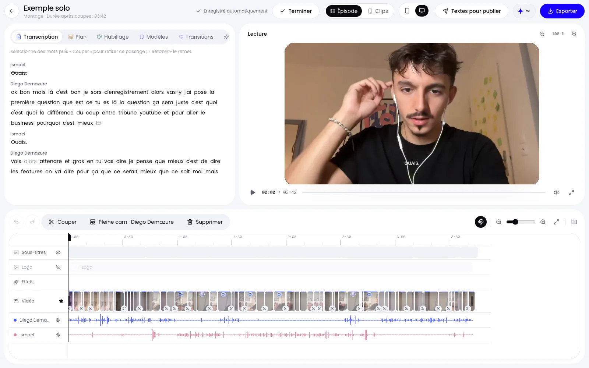Show the Logo track
Image resolution: width=589 pixels, height=368 pixels.
(x=58, y=267)
